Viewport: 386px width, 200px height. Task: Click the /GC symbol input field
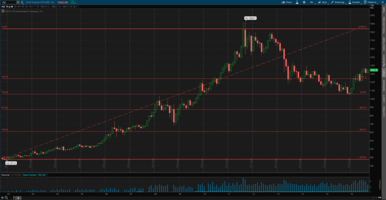click(8, 2)
